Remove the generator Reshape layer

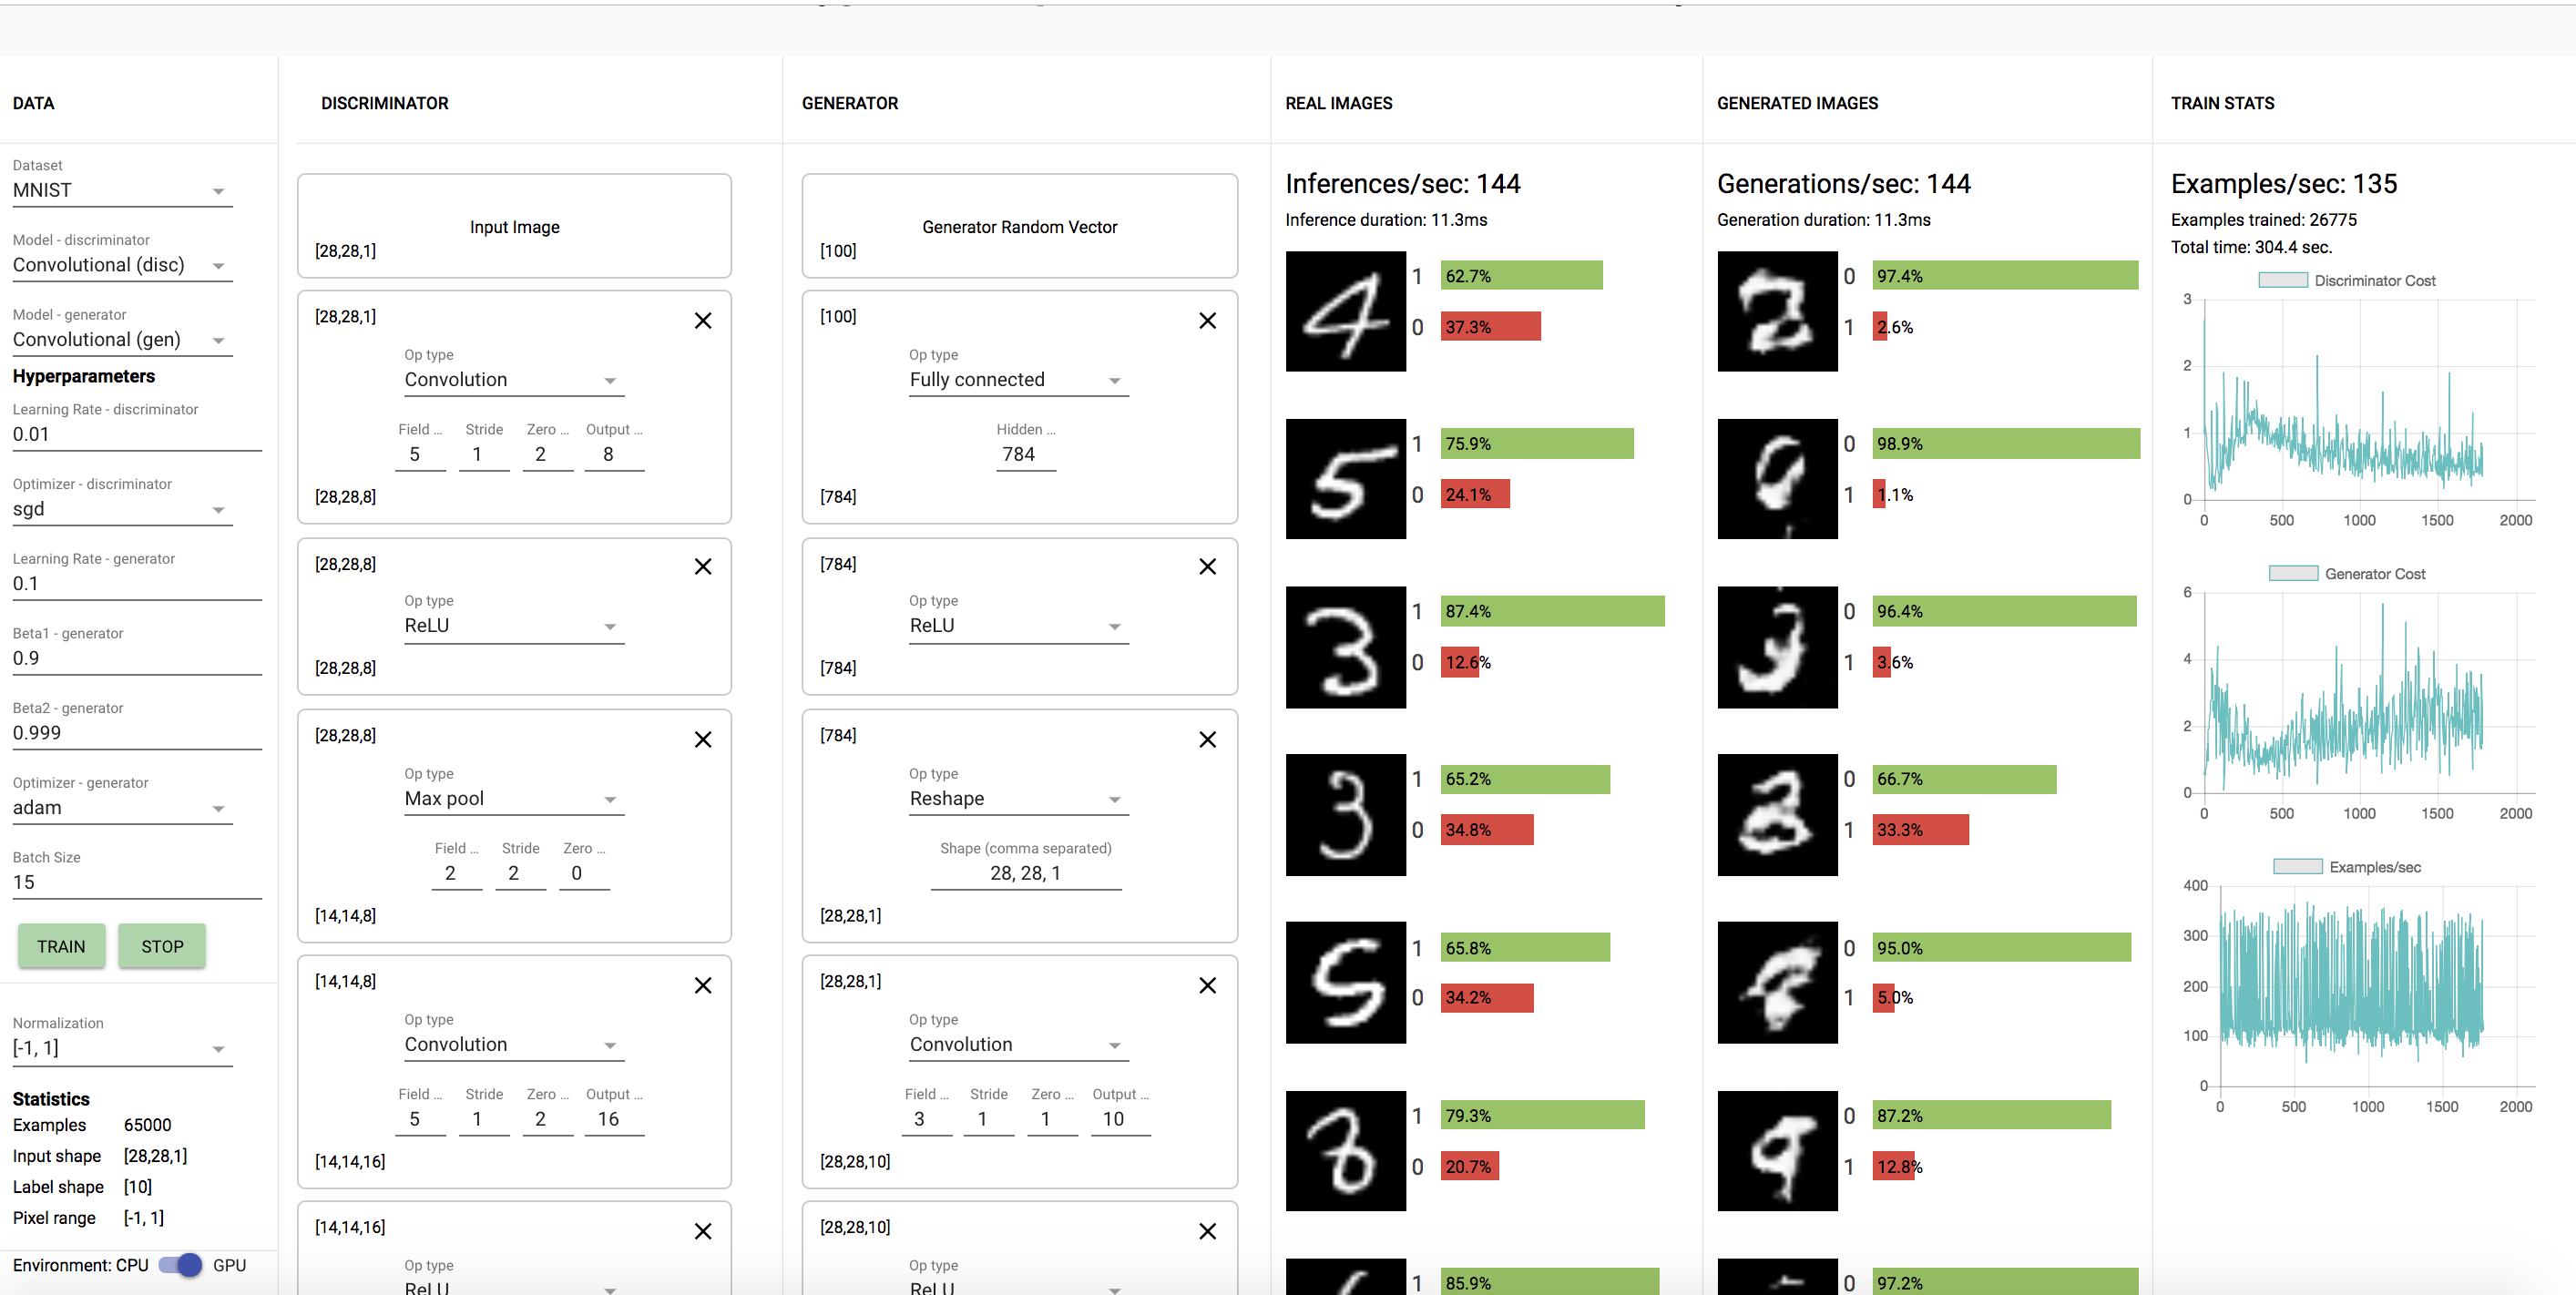(1207, 739)
